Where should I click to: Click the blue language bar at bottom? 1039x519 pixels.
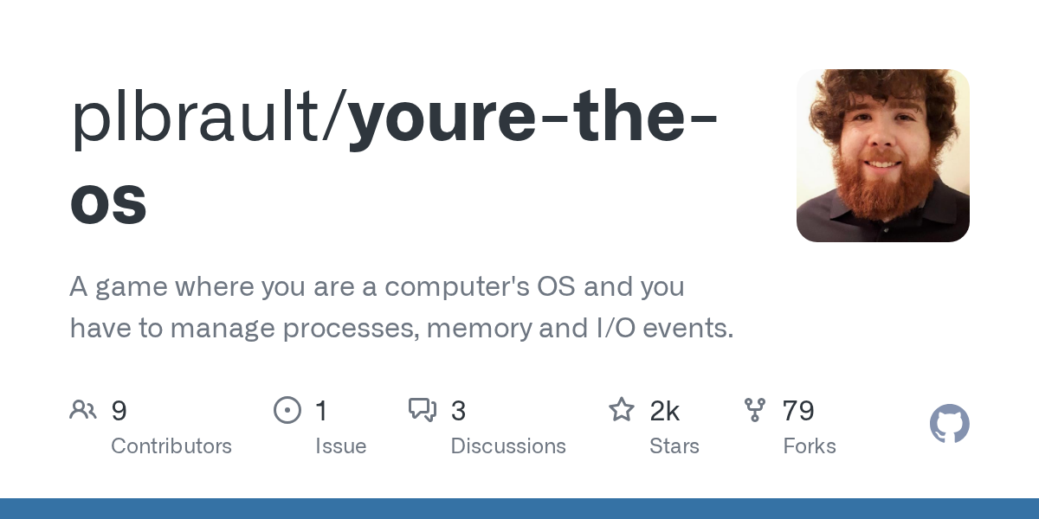tap(519, 509)
